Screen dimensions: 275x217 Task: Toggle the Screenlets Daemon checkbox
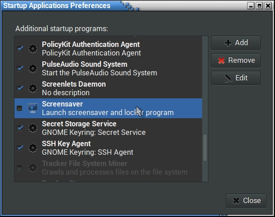[x=20, y=88]
